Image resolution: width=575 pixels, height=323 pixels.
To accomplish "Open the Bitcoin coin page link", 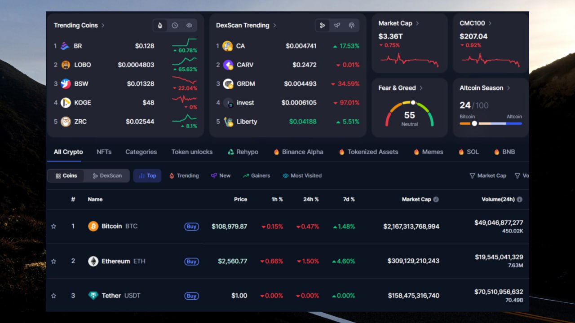I will (119, 226).
